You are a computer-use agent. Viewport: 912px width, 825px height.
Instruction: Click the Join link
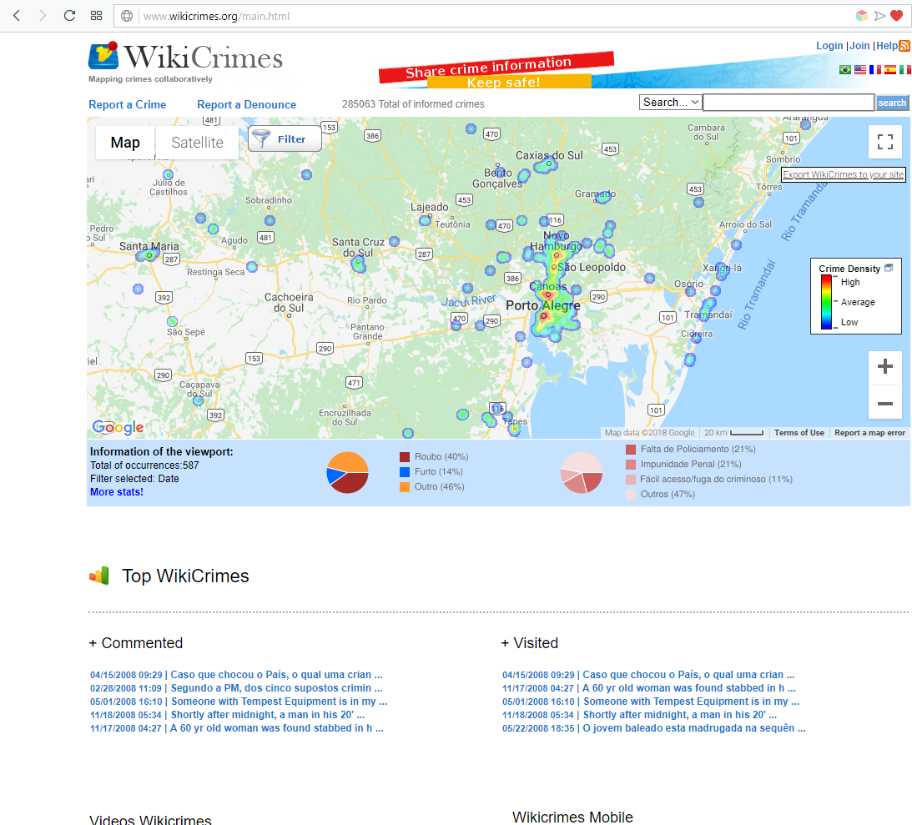point(859,46)
